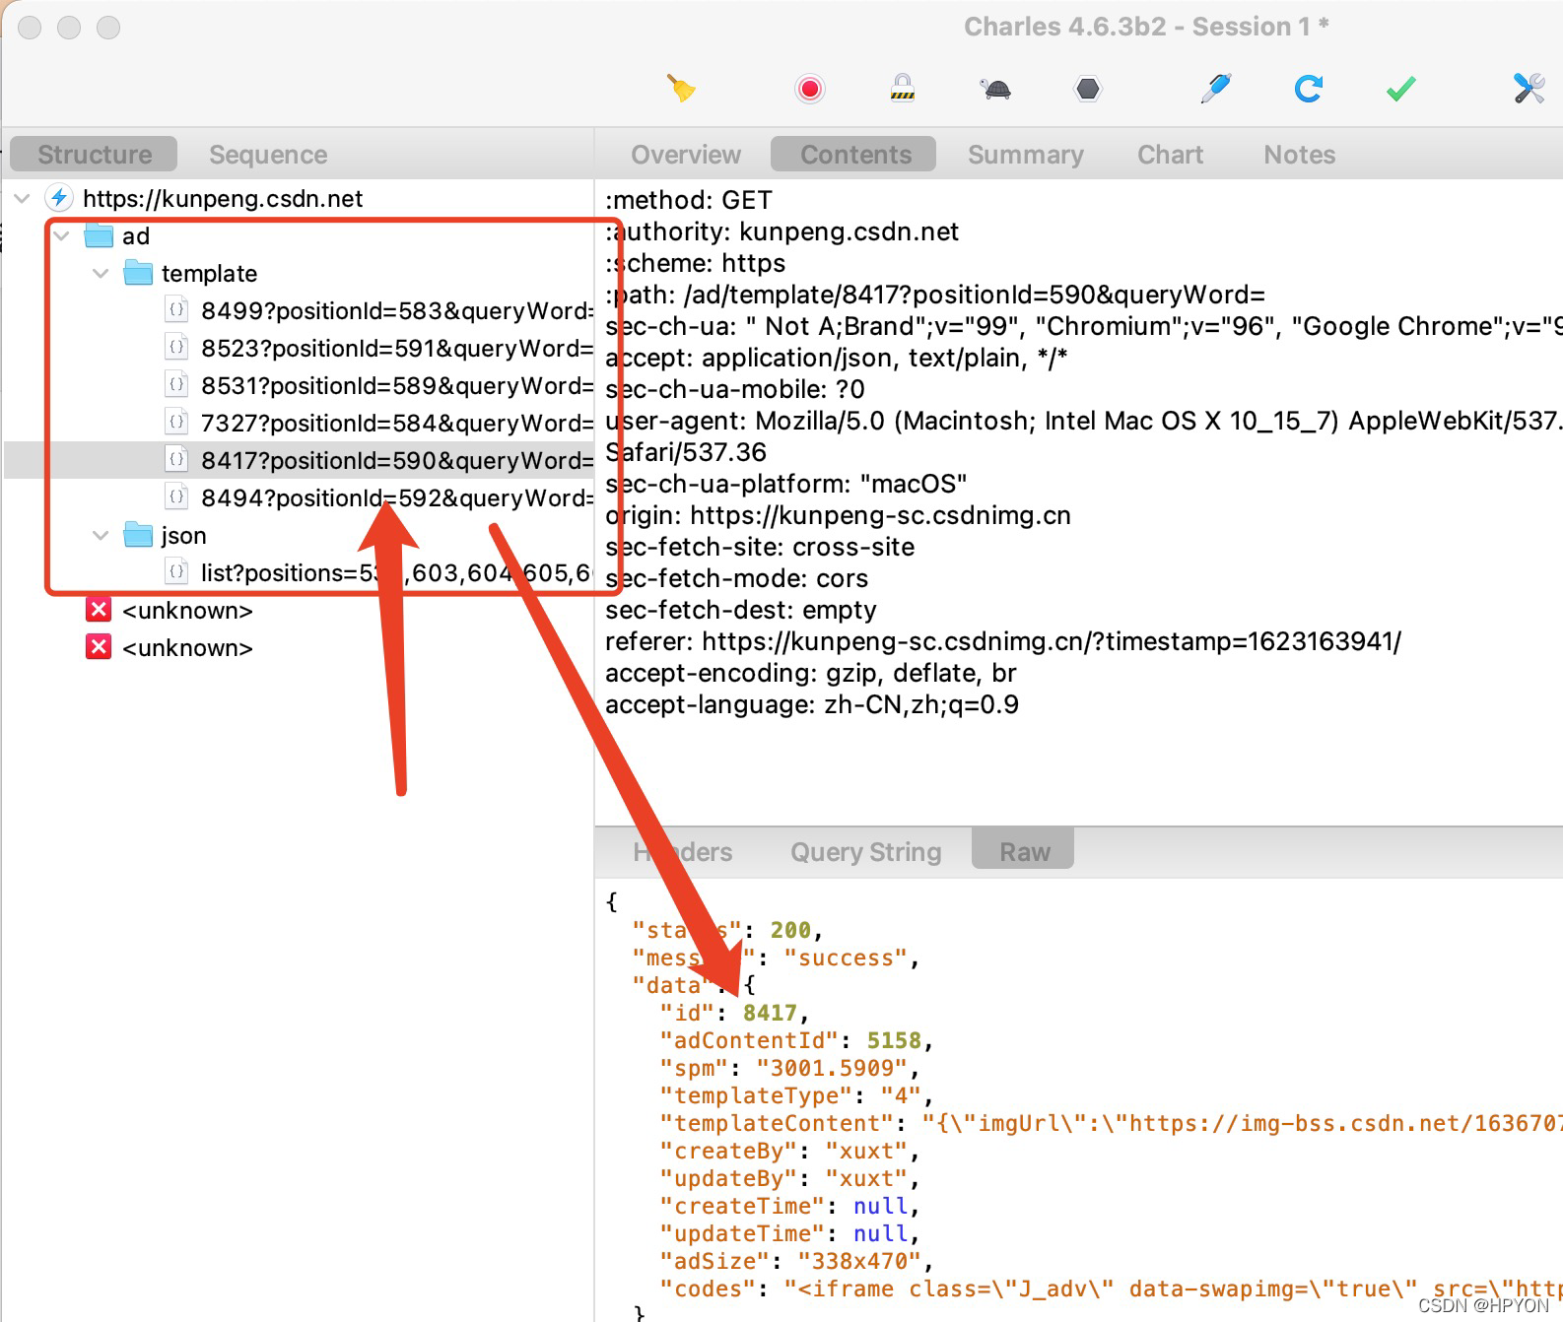Click JSON file icon of 8494 request
This screenshot has width=1563, height=1322.
pyautogui.click(x=176, y=496)
